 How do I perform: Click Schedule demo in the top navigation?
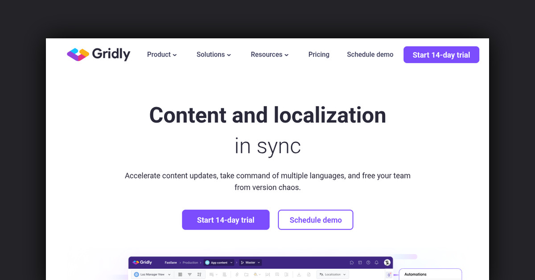pyautogui.click(x=370, y=54)
